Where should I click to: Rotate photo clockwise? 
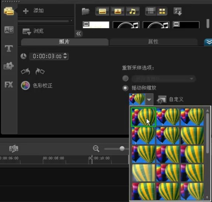point(40,71)
